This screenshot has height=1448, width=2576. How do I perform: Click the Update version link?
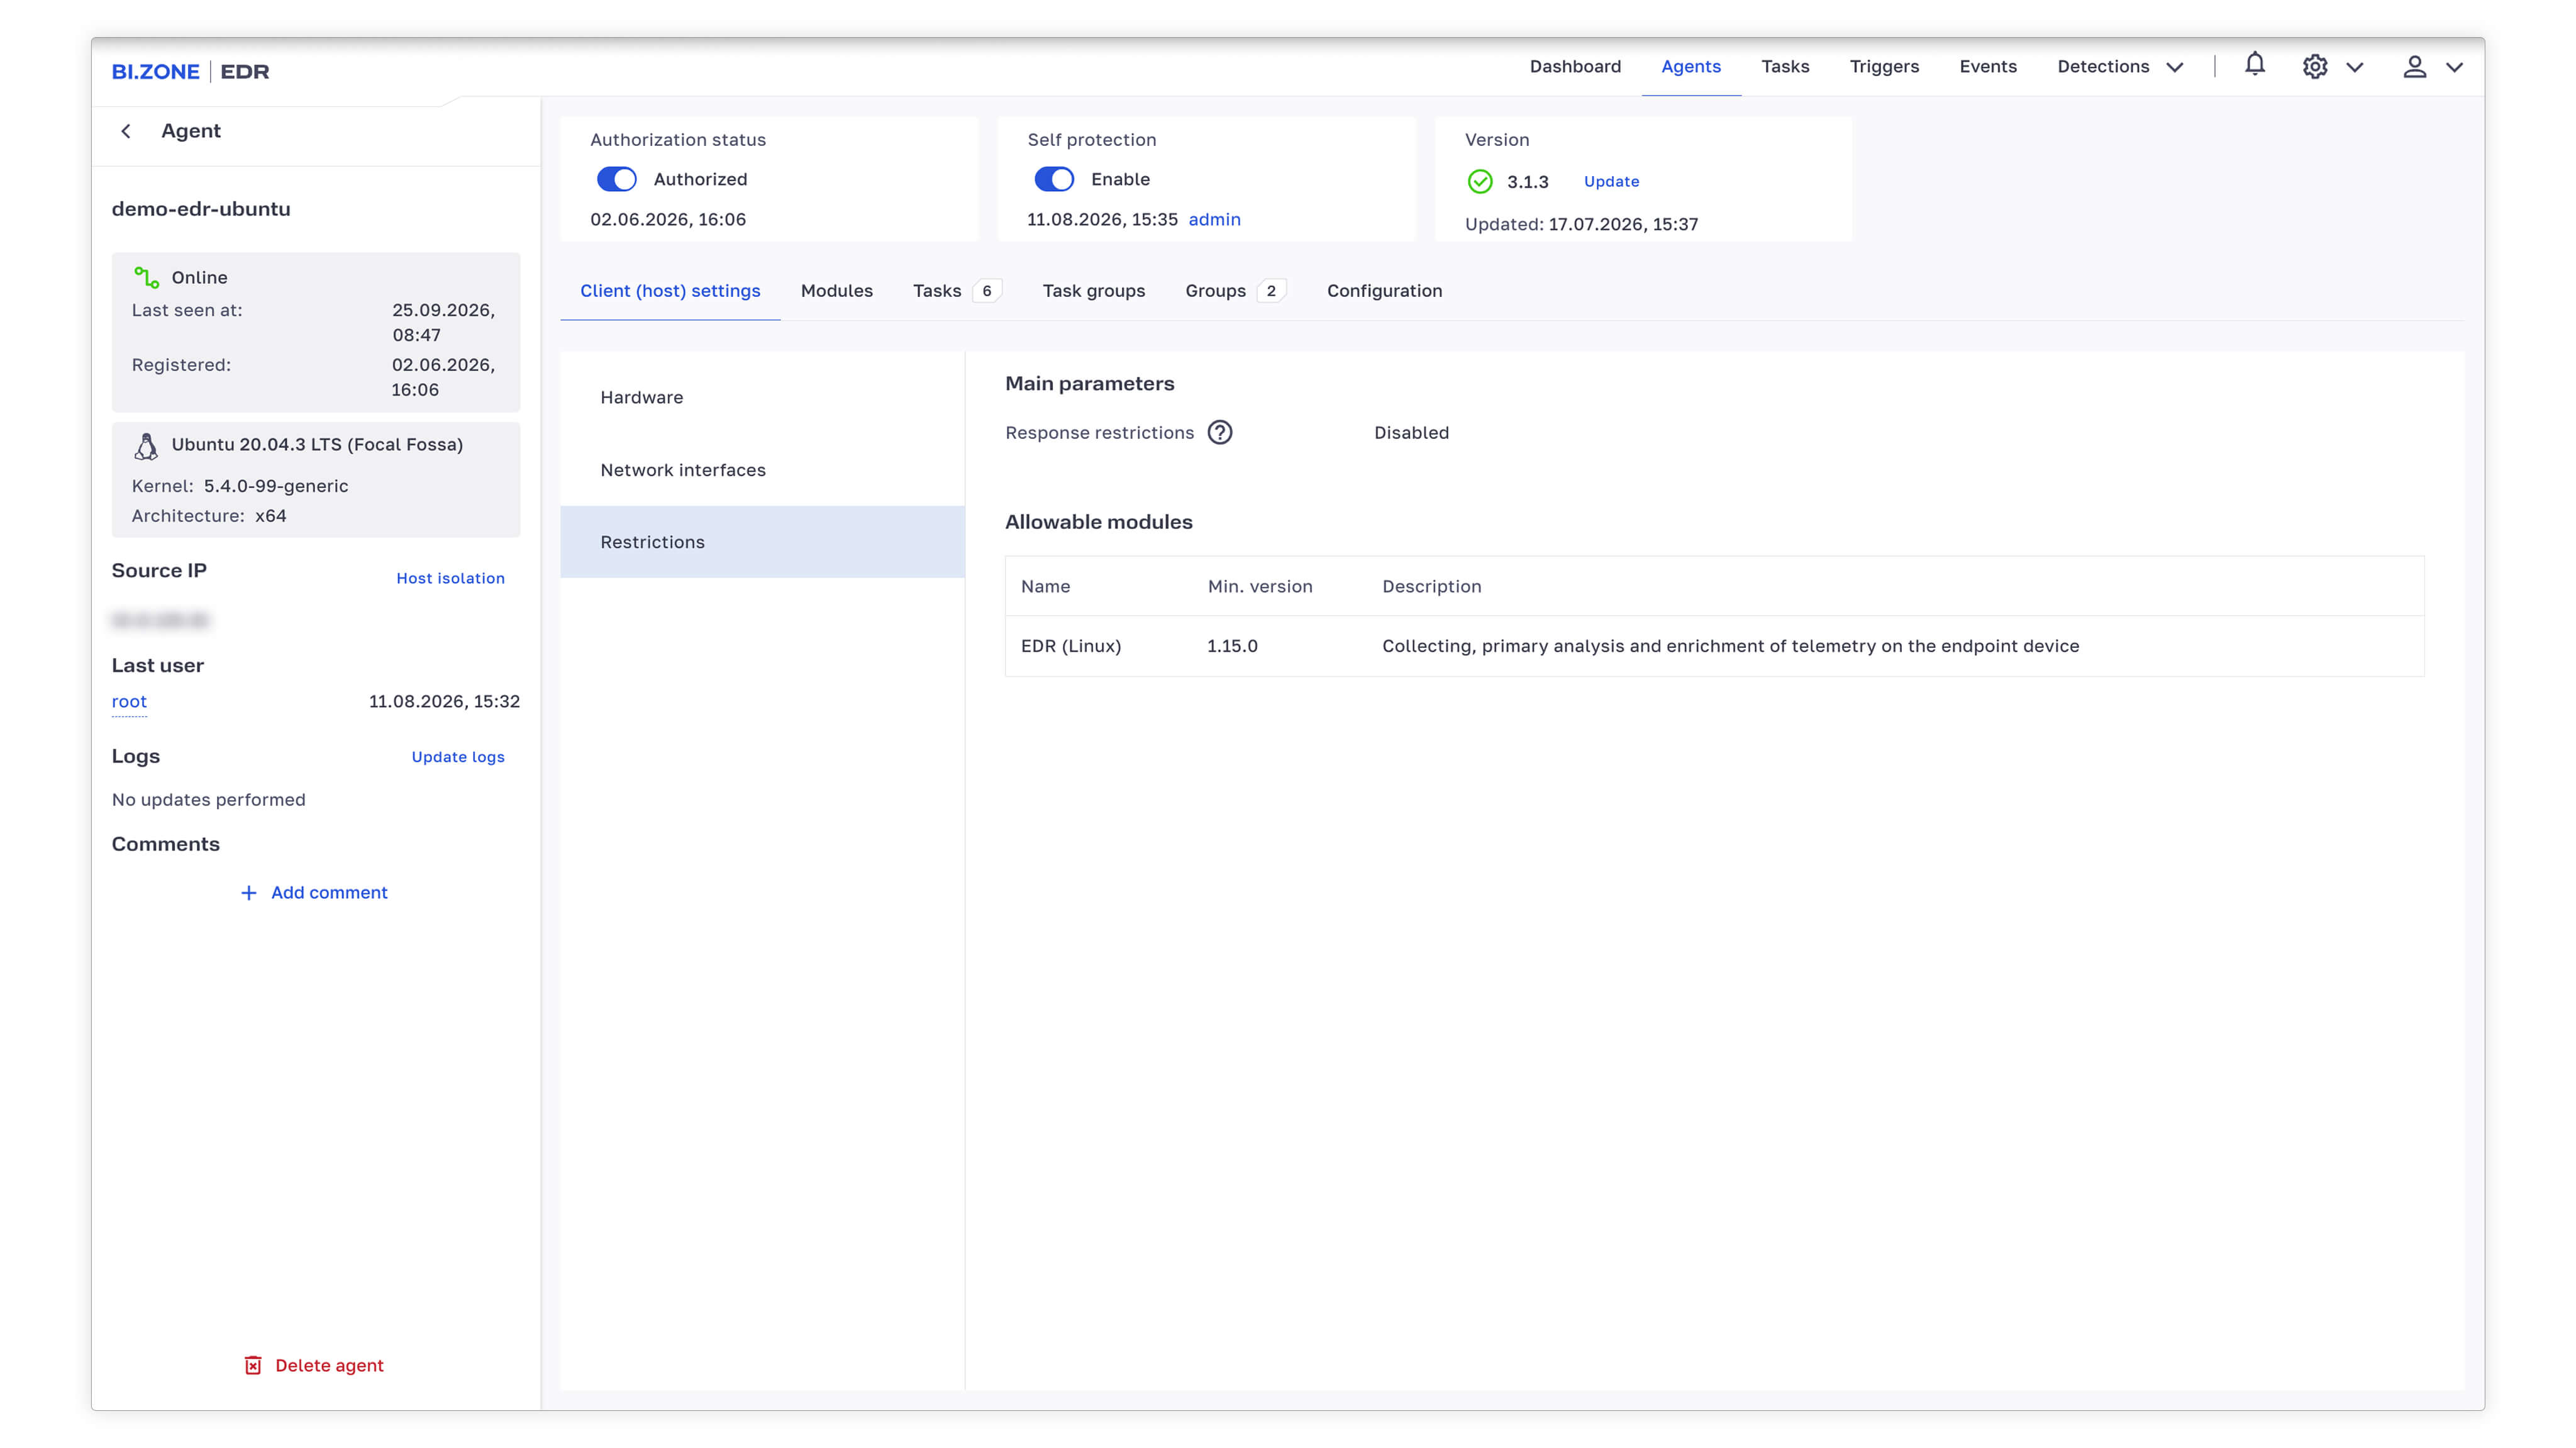(1611, 182)
